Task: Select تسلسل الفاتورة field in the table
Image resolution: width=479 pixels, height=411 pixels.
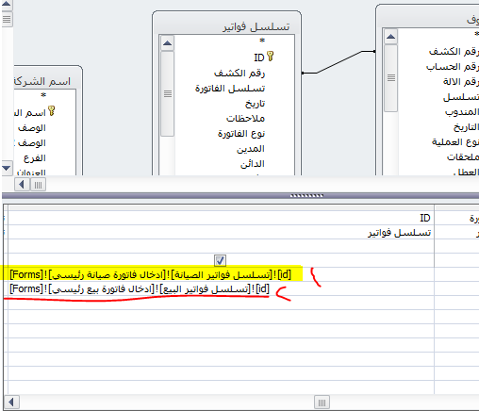Action: pyautogui.click(x=230, y=89)
